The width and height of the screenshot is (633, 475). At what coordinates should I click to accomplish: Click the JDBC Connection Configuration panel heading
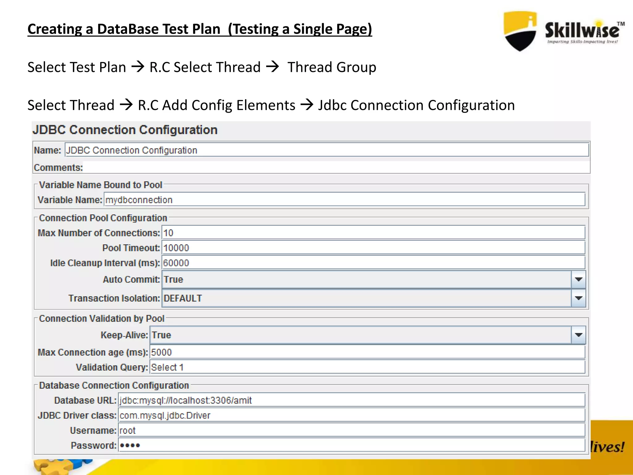pos(125,130)
